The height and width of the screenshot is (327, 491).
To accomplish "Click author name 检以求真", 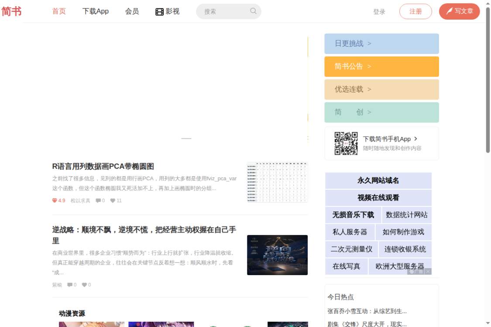I will point(80,201).
